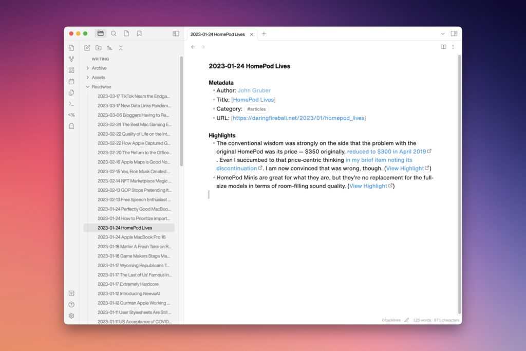Change sort order of the file list
Screen dimensions: 526x351
click(110, 47)
